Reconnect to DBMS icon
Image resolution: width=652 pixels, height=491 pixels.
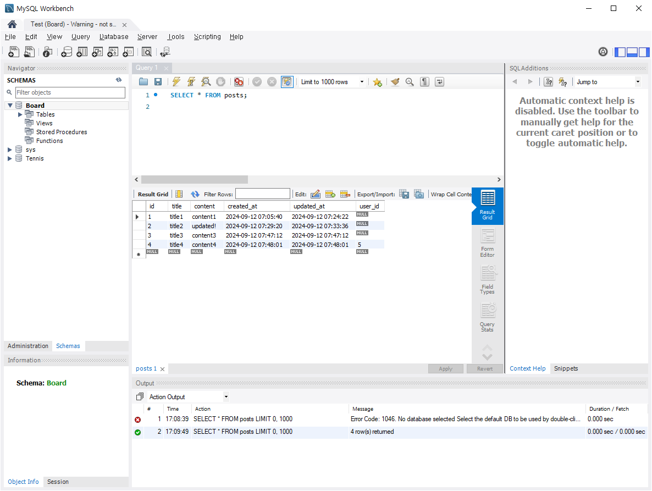click(165, 52)
